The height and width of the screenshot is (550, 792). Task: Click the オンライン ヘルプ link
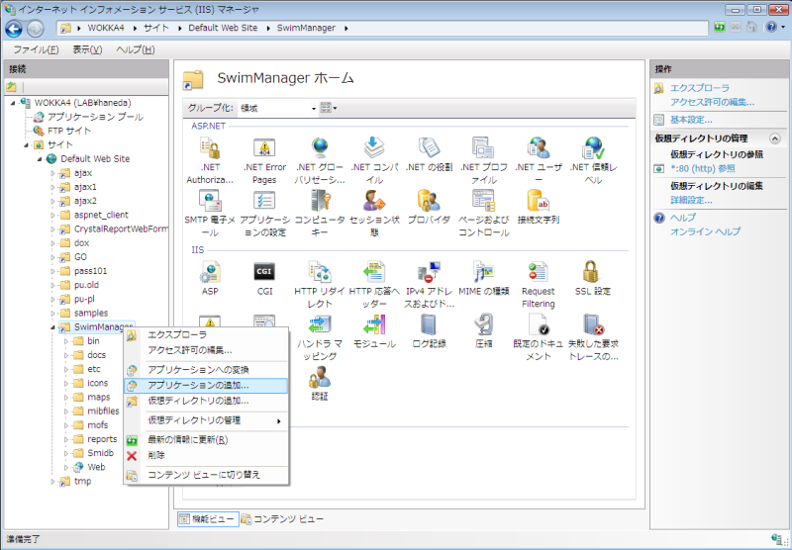pyautogui.click(x=705, y=231)
